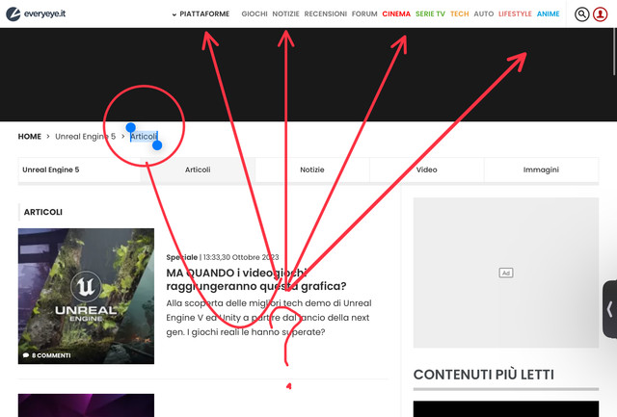Click the article description paragraph
617x417 pixels.
(269, 318)
